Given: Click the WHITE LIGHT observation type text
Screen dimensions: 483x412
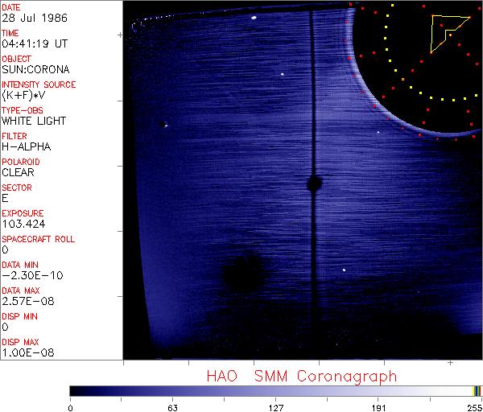Looking at the screenshot, I should [x=34, y=121].
